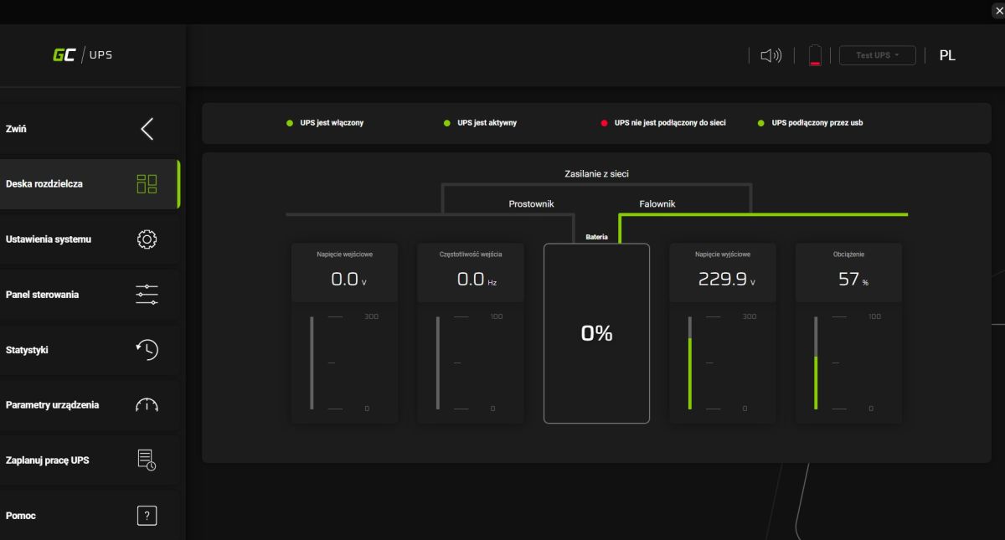The width and height of the screenshot is (1005, 540).
Task: Open Panel sterowania menu item
Action: pyautogui.click(x=90, y=295)
